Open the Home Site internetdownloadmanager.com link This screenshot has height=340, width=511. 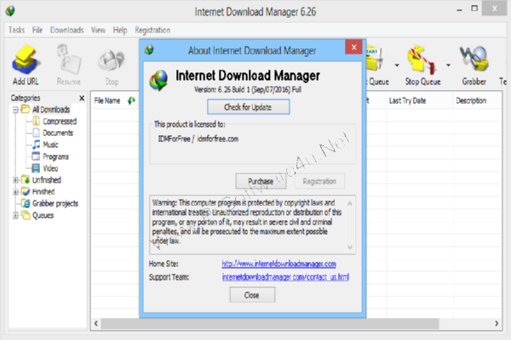[279, 263]
